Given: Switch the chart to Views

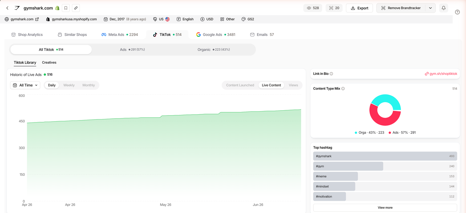Looking at the screenshot, I should pos(293,85).
